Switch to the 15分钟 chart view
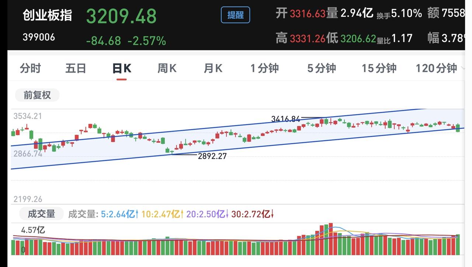 379,68
